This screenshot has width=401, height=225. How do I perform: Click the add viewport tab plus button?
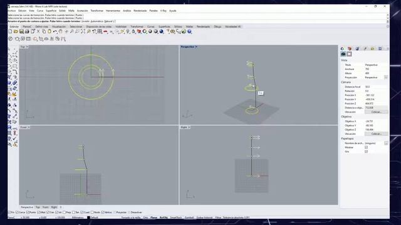61,207
